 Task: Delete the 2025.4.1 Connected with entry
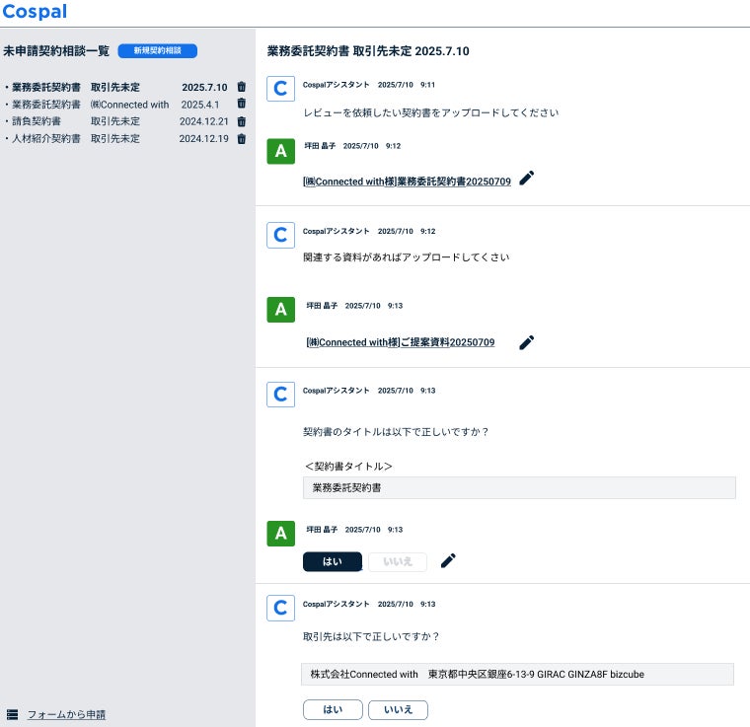(x=242, y=104)
